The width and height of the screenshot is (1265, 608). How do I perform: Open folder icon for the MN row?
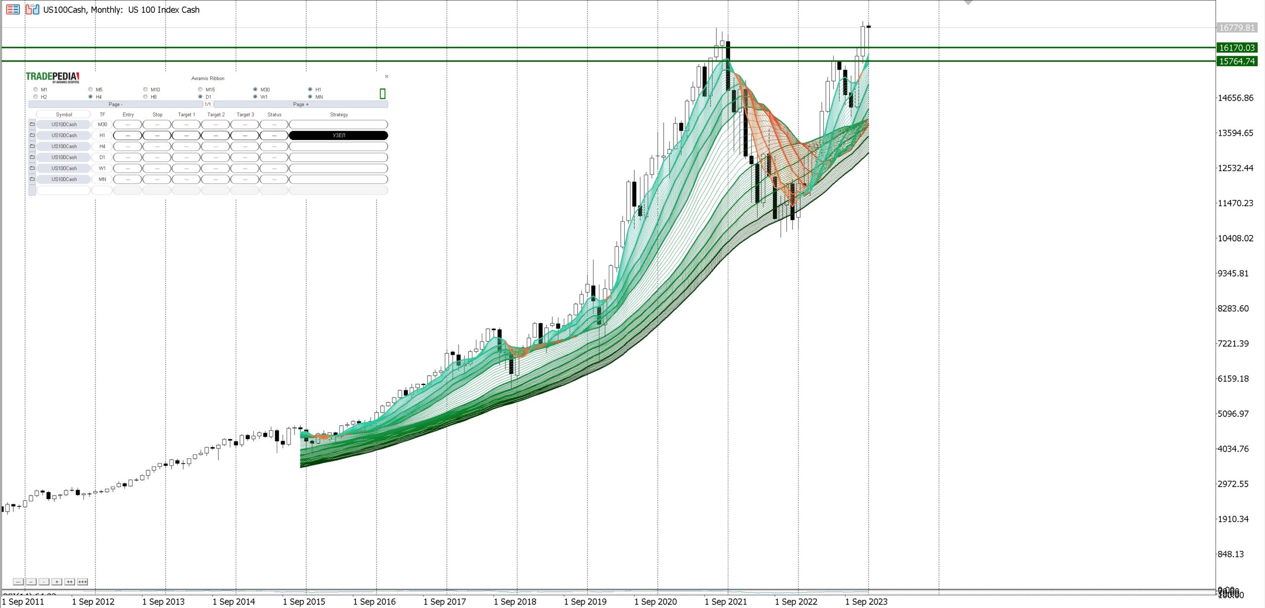(32, 179)
